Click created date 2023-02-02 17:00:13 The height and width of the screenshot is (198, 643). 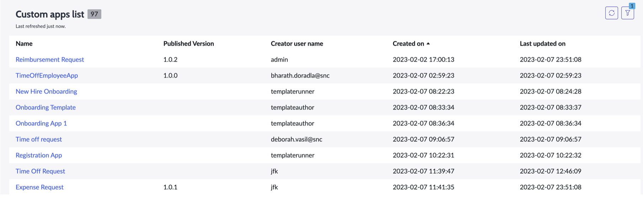[423, 59]
